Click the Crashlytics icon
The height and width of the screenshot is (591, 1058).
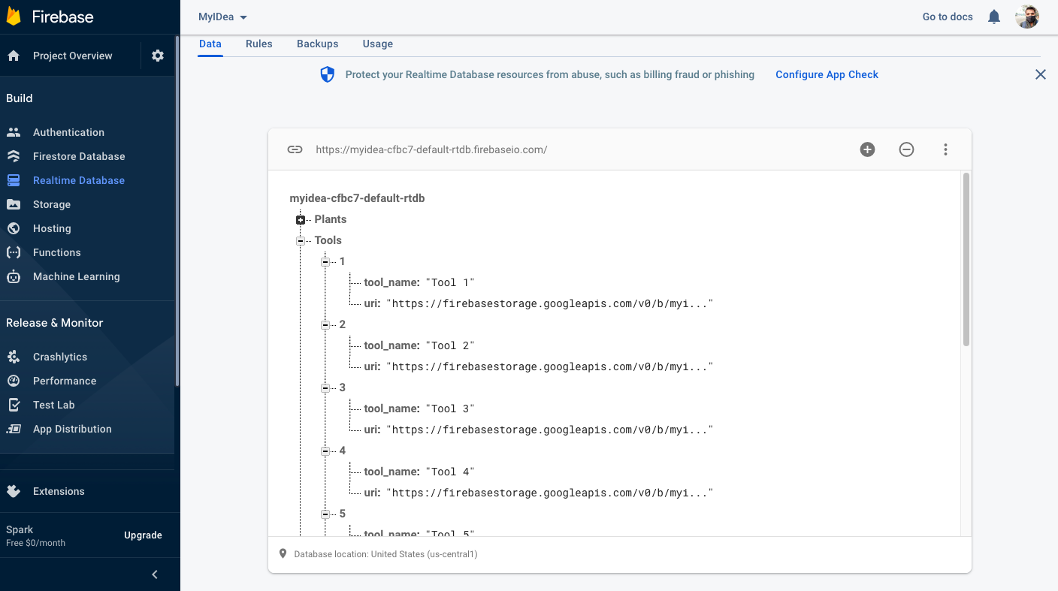click(14, 357)
